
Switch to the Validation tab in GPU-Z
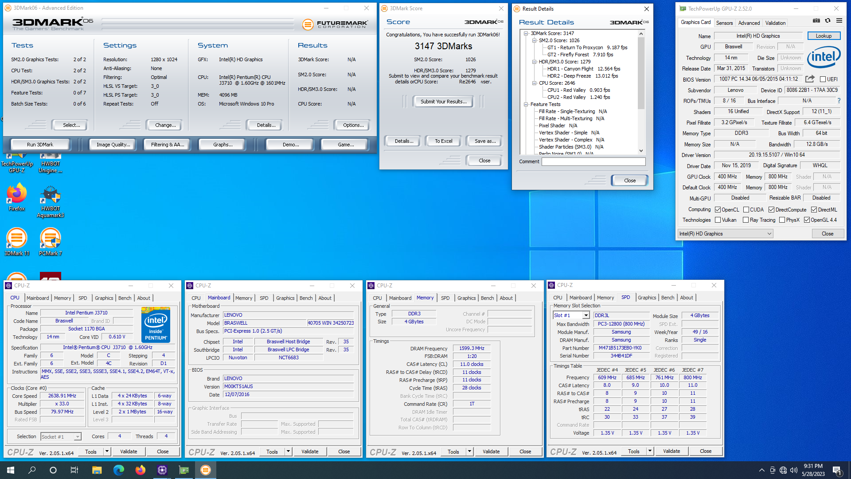pos(775,23)
